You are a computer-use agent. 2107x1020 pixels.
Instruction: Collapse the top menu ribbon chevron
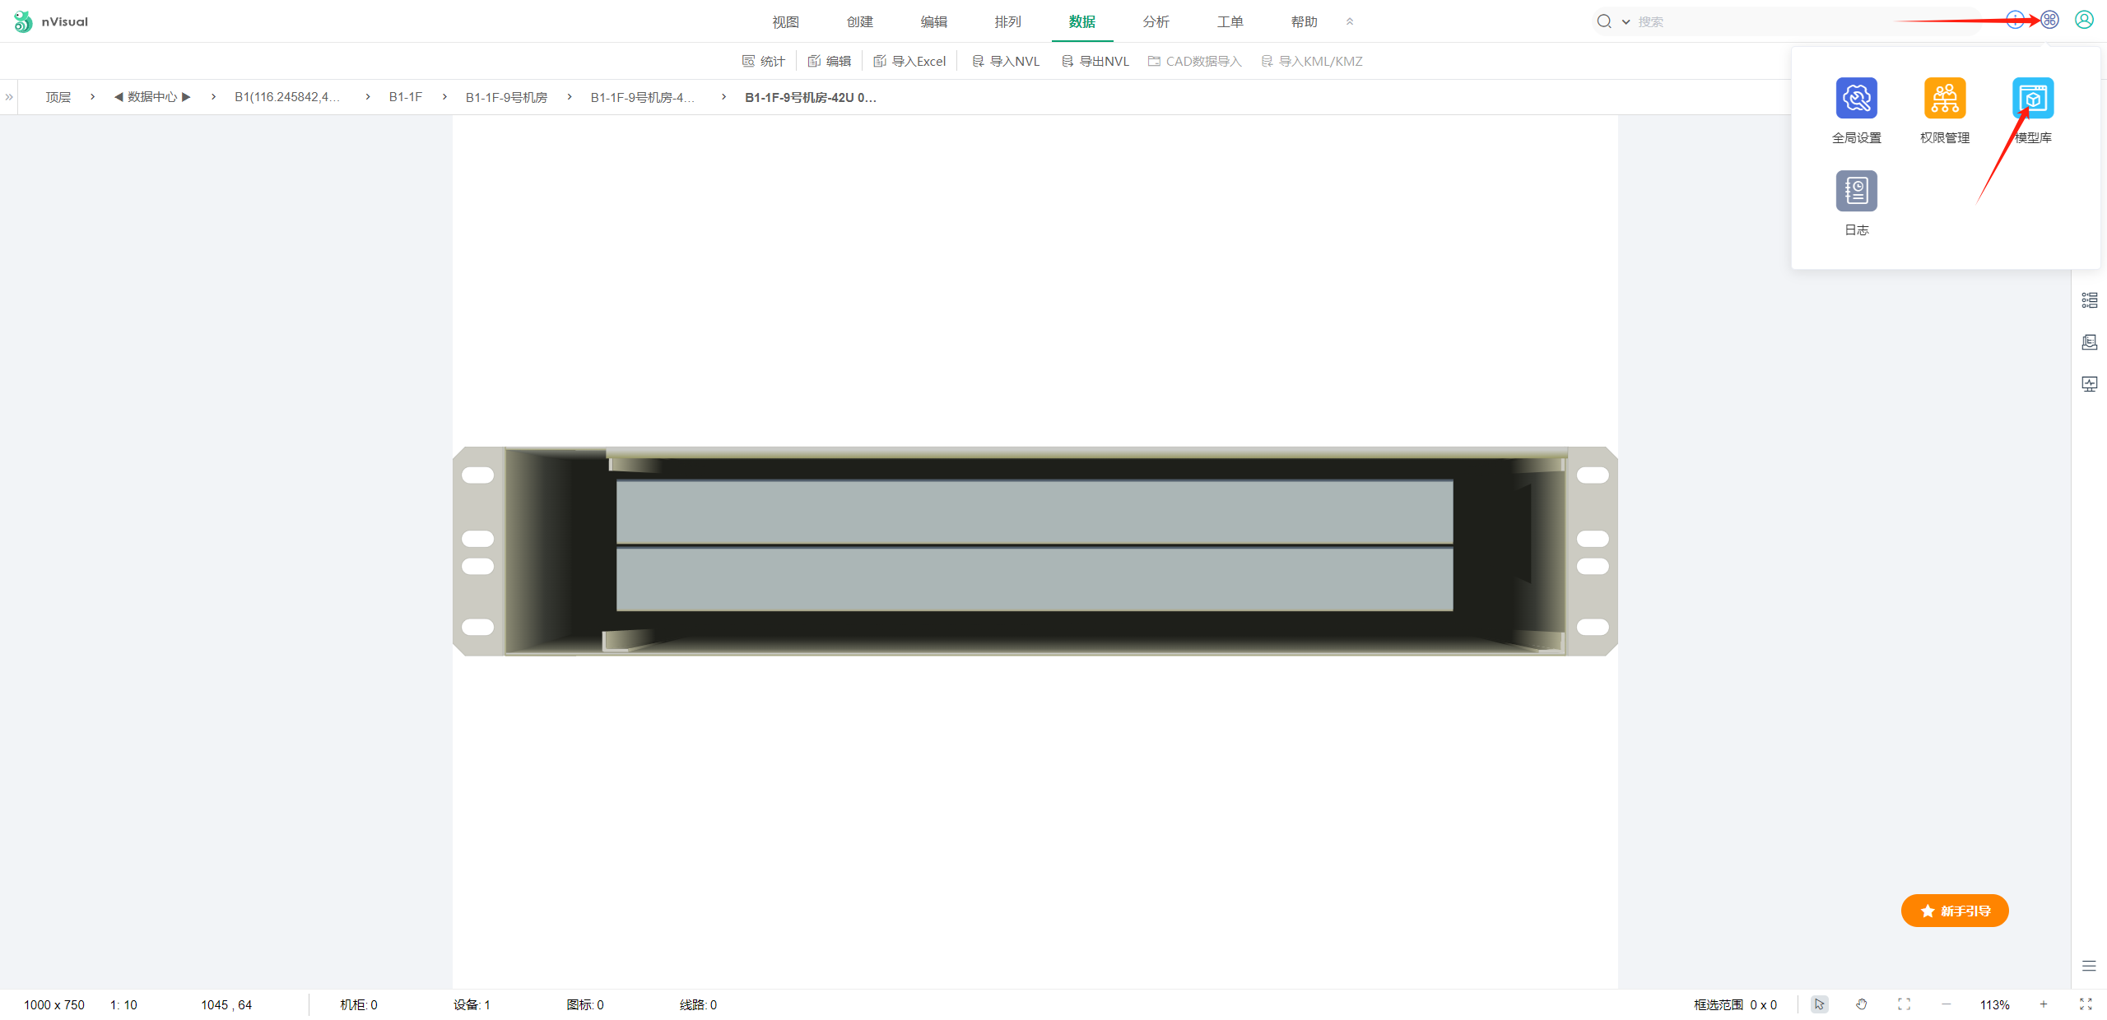1350,22
